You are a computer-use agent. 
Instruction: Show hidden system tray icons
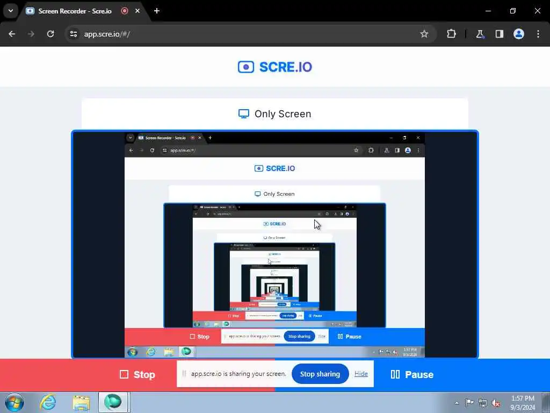coord(457,403)
